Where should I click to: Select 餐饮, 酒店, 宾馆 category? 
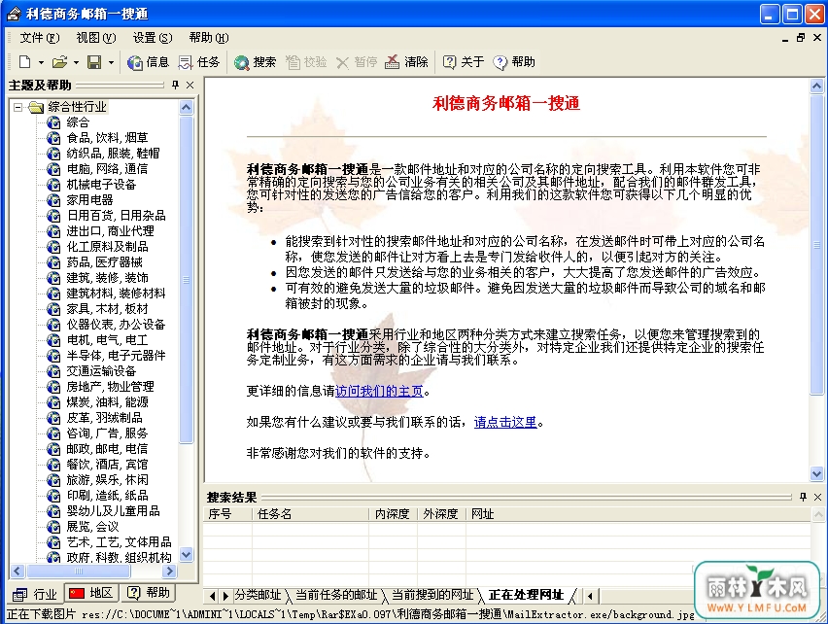[x=107, y=466]
